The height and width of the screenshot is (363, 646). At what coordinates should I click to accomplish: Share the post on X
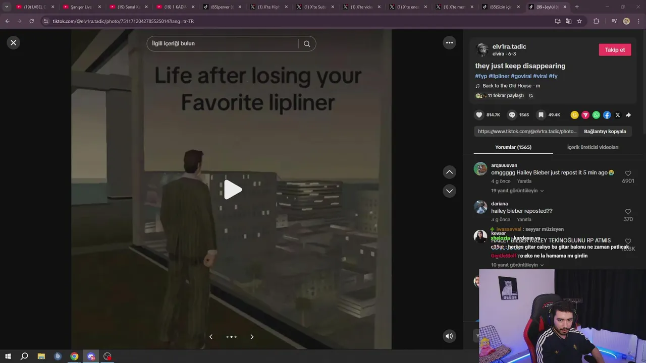pos(618,115)
